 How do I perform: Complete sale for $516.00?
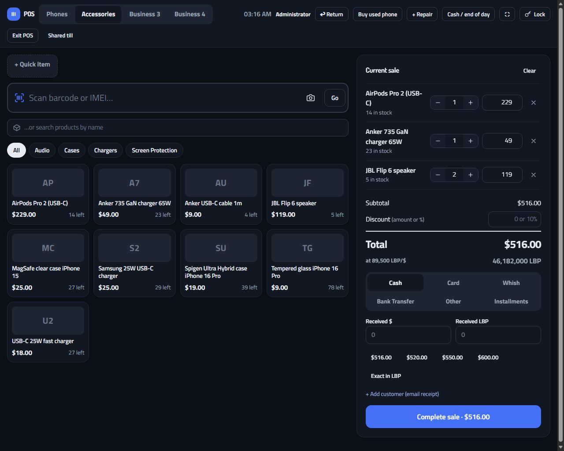pyautogui.click(x=453, y=417)
